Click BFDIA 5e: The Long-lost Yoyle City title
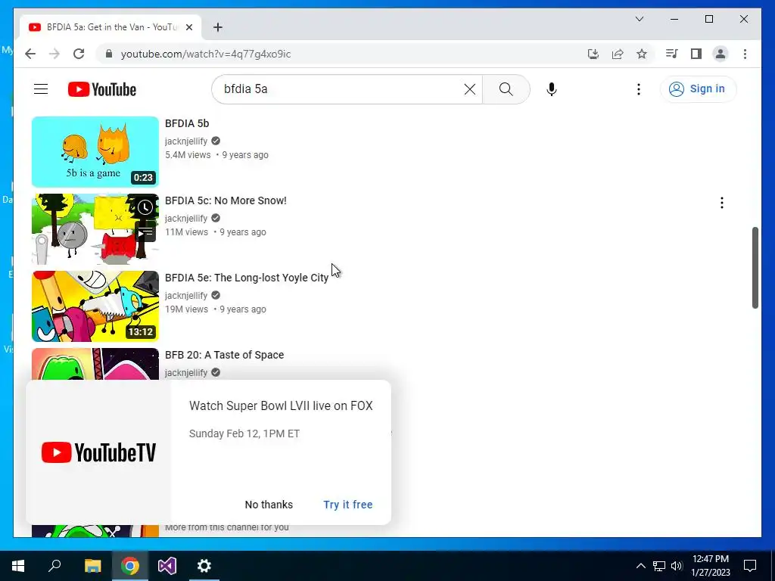 [x=247, y=278]
